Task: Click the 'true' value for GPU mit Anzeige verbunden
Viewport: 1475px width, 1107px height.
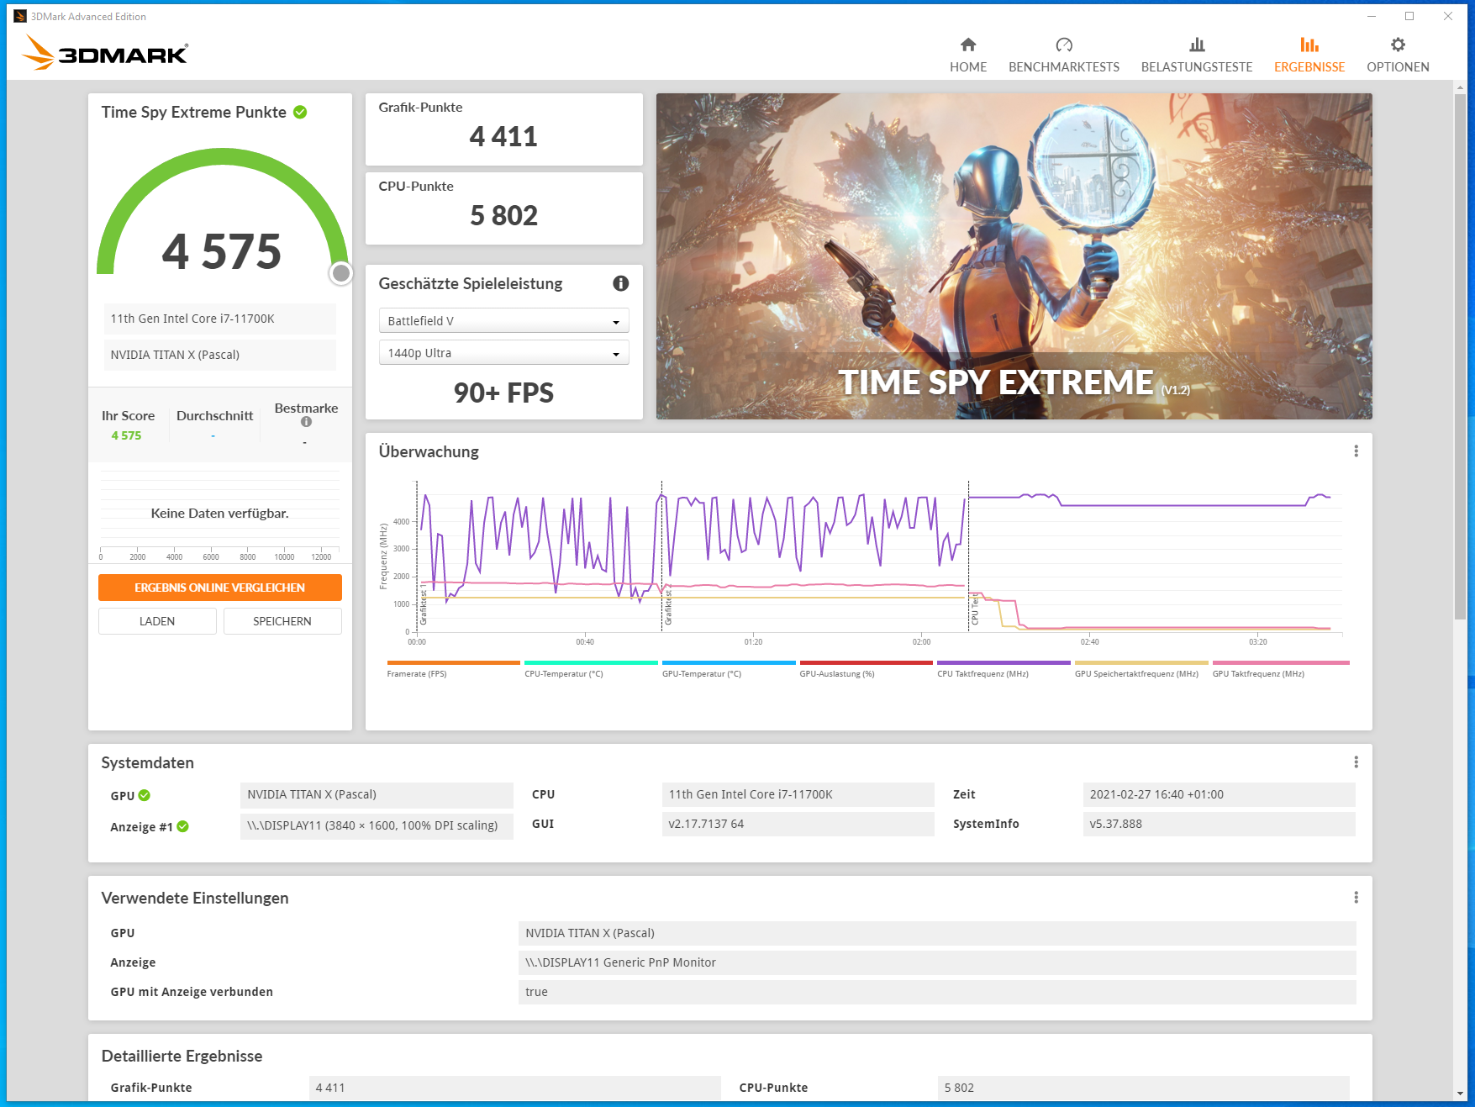Action: [x=937, y=992]
